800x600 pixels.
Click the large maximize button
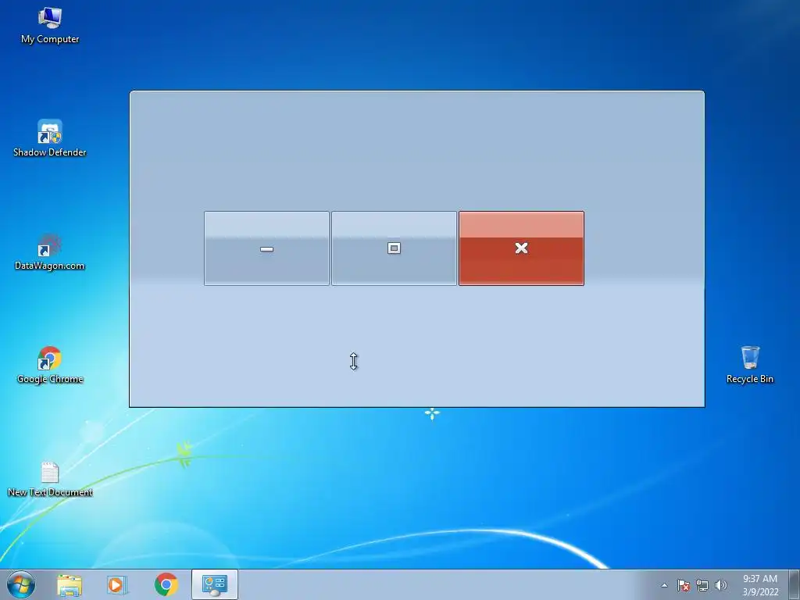pyautogui.click(x=394, y=248)
